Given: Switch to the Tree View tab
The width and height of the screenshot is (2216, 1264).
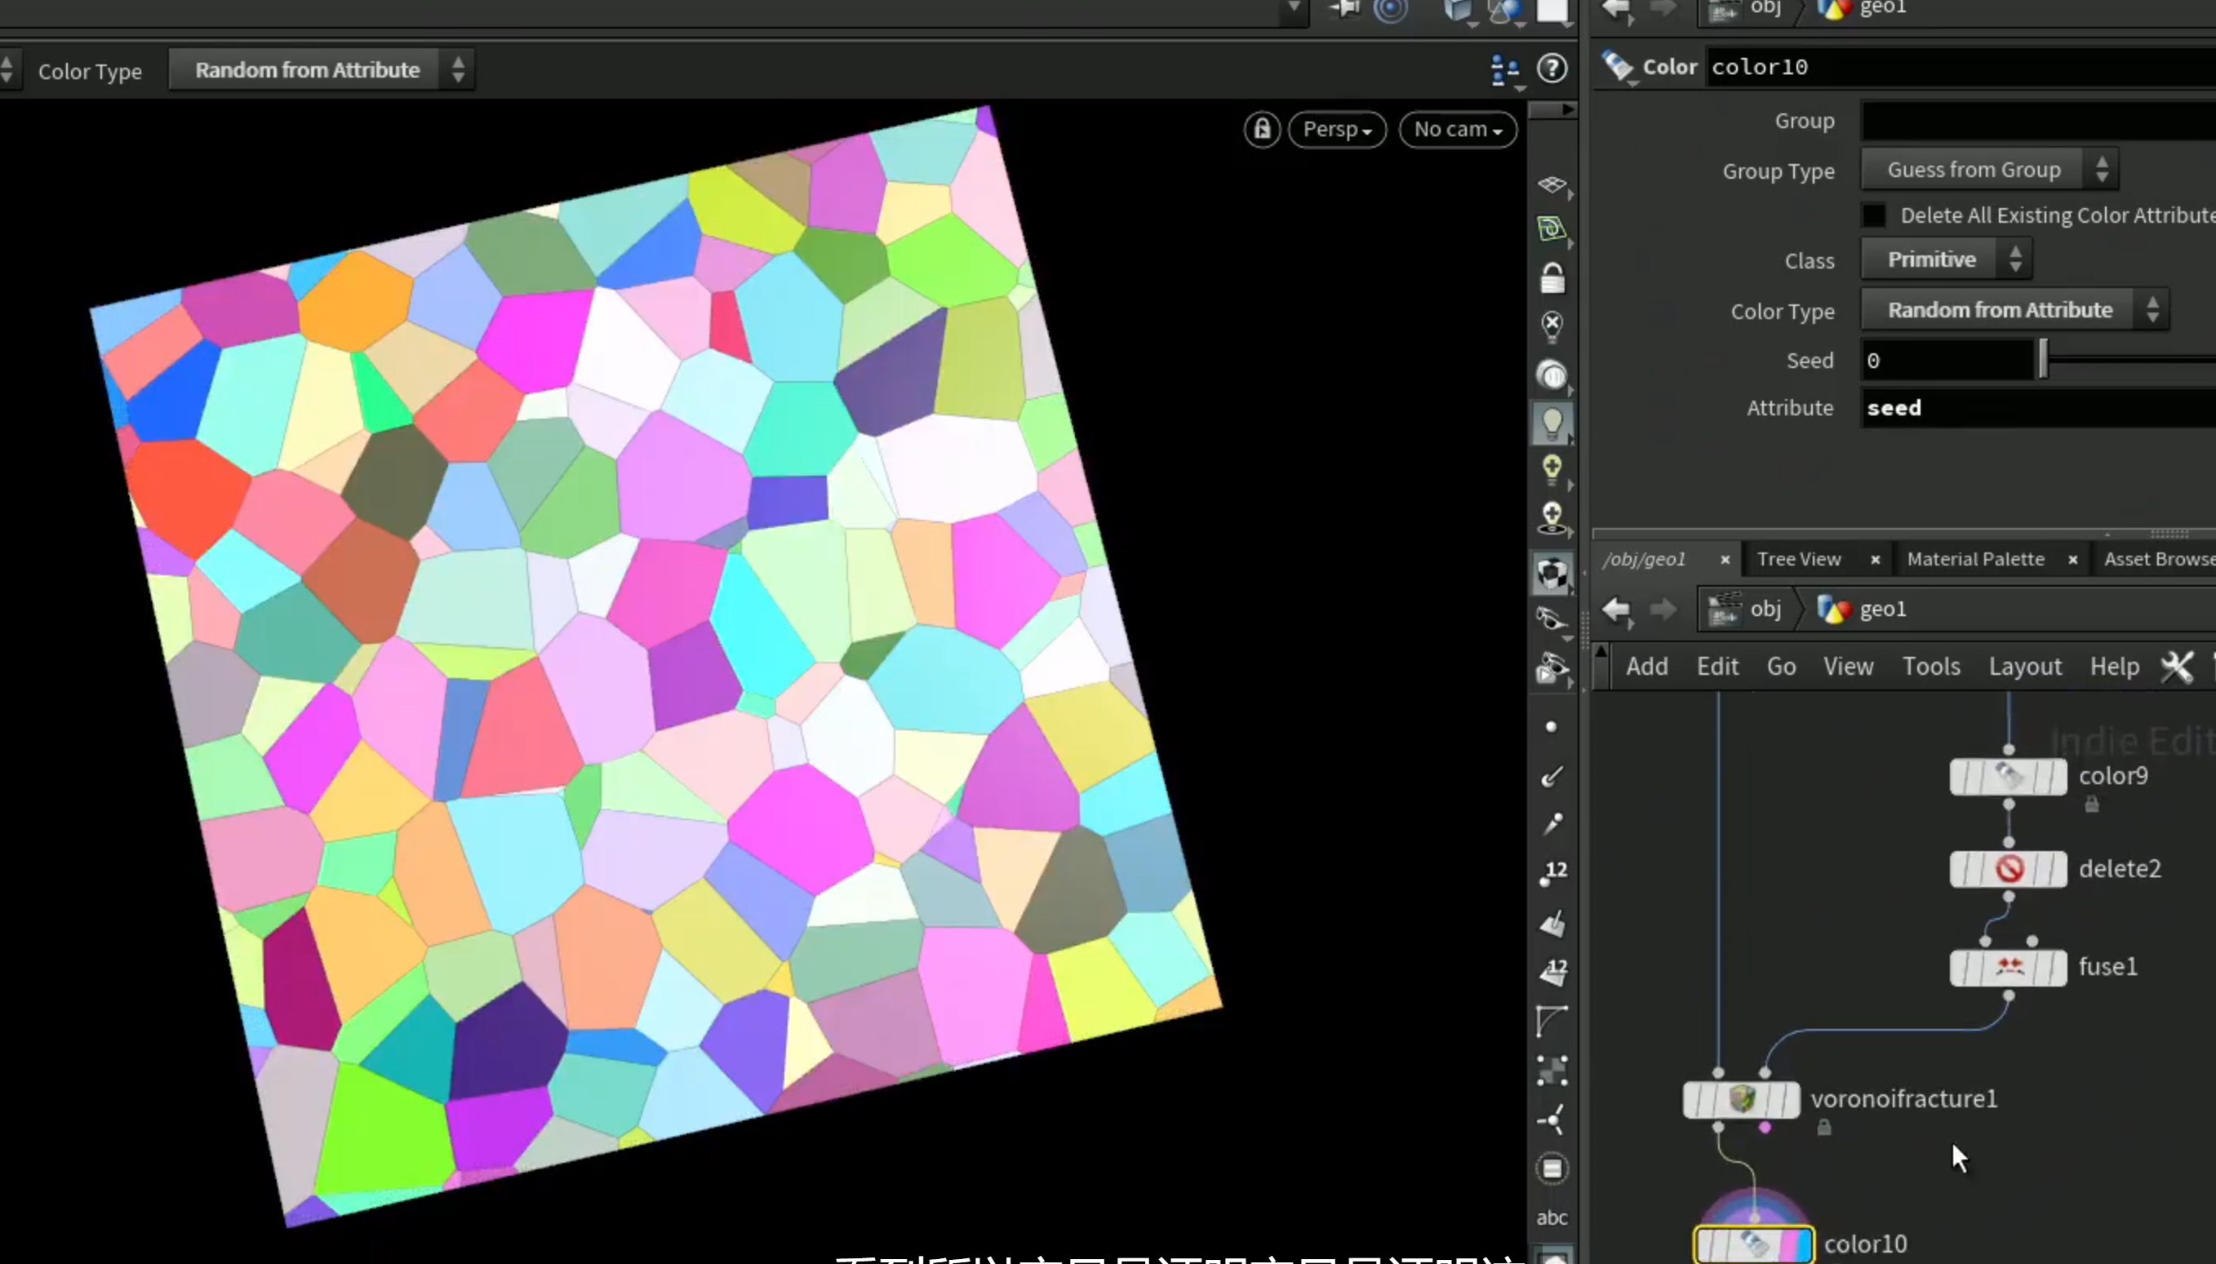Looking at the screenshot, I should coord(1798,559).
